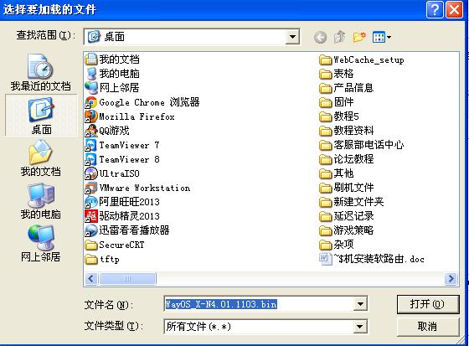
Task: Click the Go Back arrow toolbar icon
Action: pos(320,37)
